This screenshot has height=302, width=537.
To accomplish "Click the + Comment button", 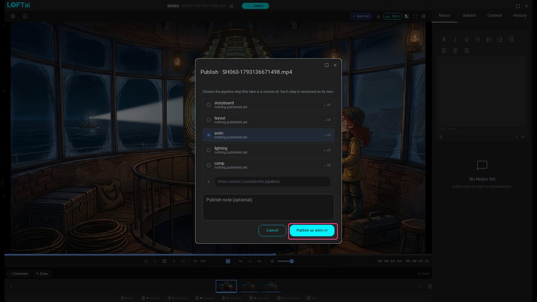I will coord(19,274).
